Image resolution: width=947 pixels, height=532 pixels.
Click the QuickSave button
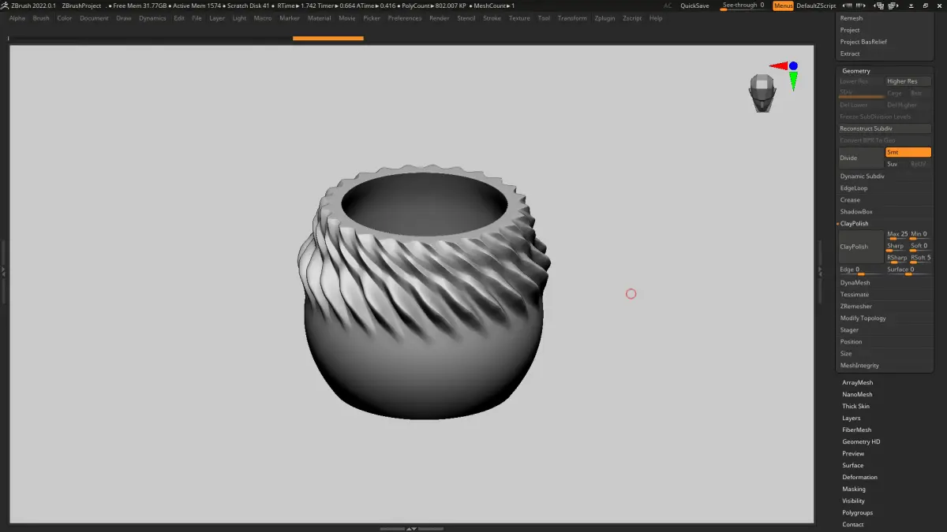coord(694,6)
